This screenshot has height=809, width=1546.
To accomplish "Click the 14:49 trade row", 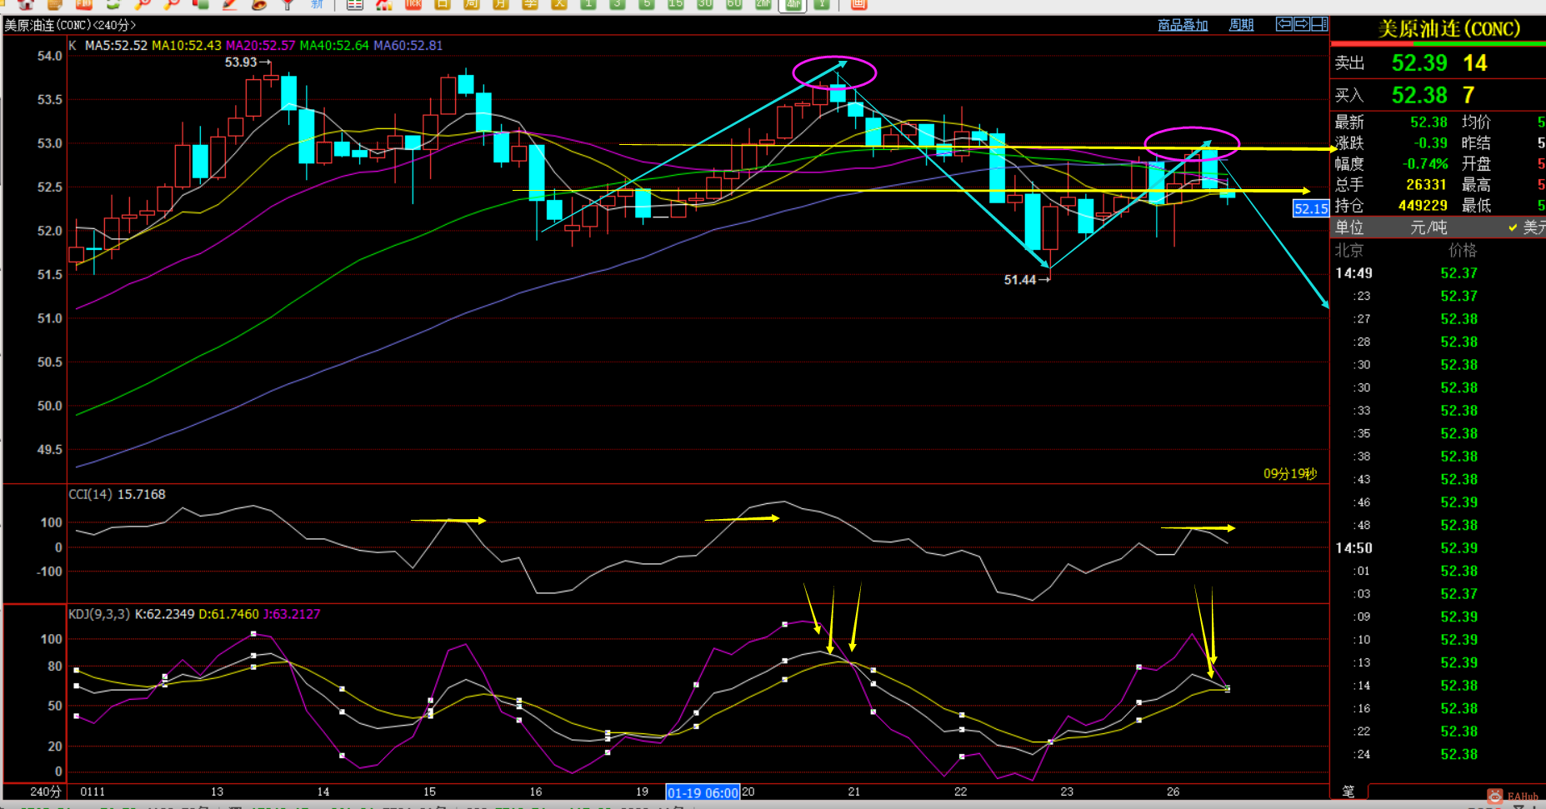I will [x=1438, y=273].
